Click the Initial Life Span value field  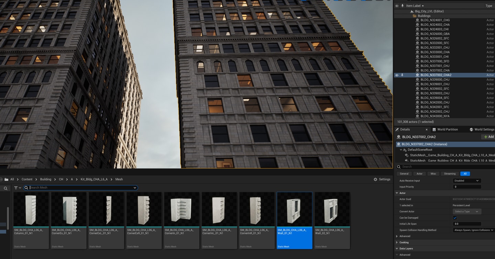pos(467,224)
